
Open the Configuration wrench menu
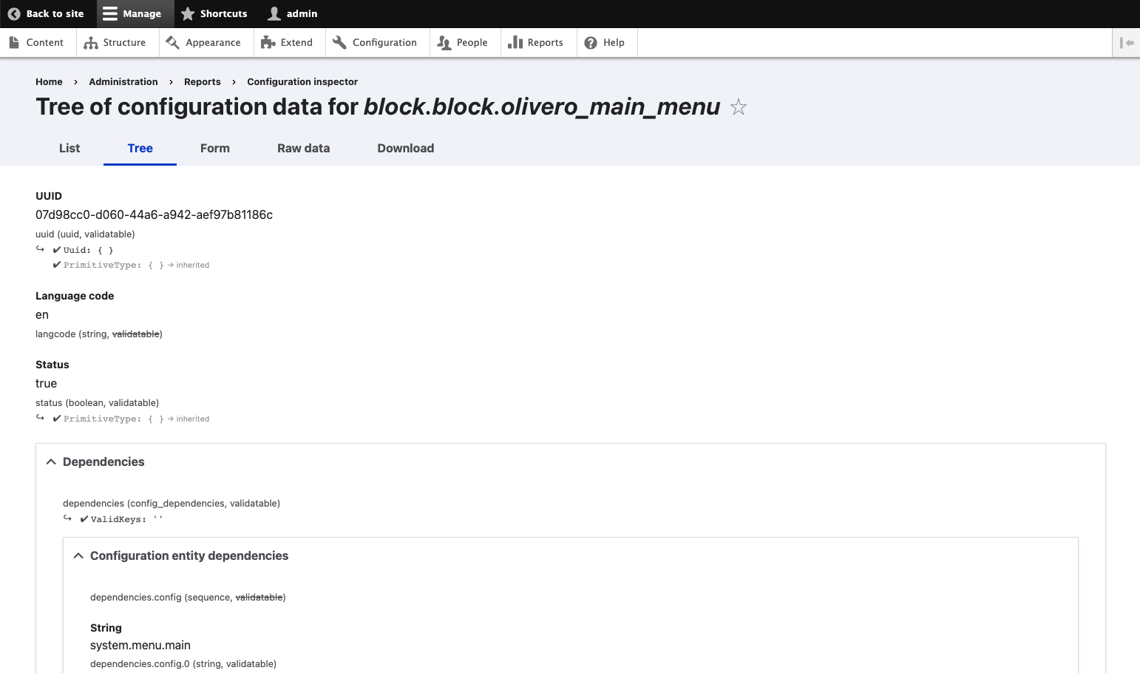376,42
